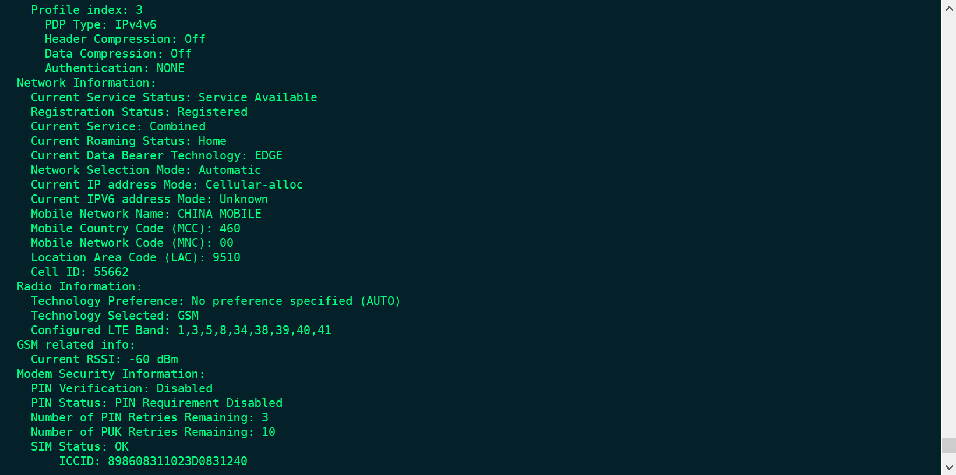The height and width of the screenshot is (475, 956).
Task: Click the "Profile index: 3" line
Action: (x=87, y=10)
